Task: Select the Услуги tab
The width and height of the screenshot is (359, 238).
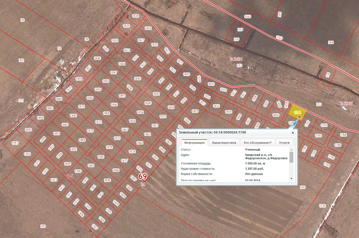Action: coord(284,143)
